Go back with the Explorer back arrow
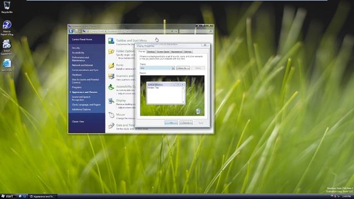This screenshot has height=199, width=354. 71,31
